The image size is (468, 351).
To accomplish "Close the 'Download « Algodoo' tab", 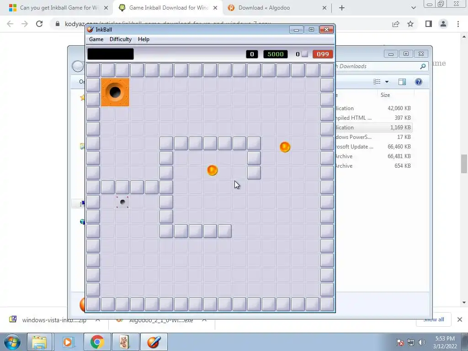I will [324, 8].
